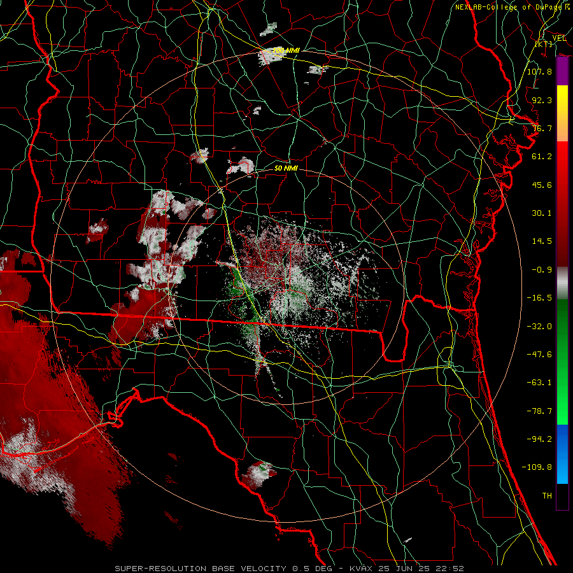Click the TH legend label
This screenshot has width=573, height=573.
547,496
